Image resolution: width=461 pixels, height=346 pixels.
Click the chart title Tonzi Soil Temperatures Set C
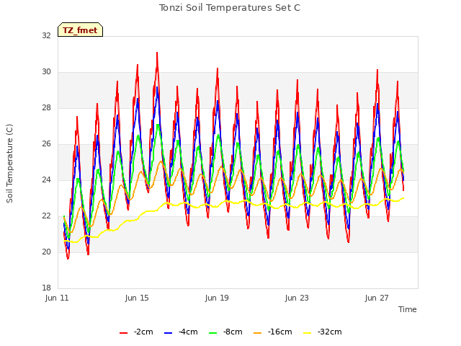tap(230, 8)
